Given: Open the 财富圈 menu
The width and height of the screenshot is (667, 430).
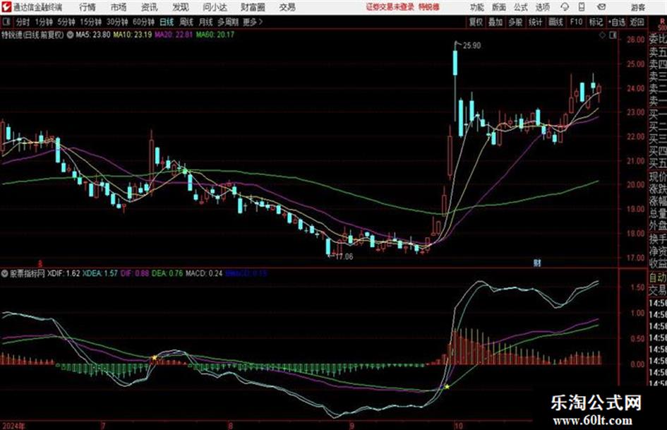Looking at the screenshot, I should [x=253, y=7].
